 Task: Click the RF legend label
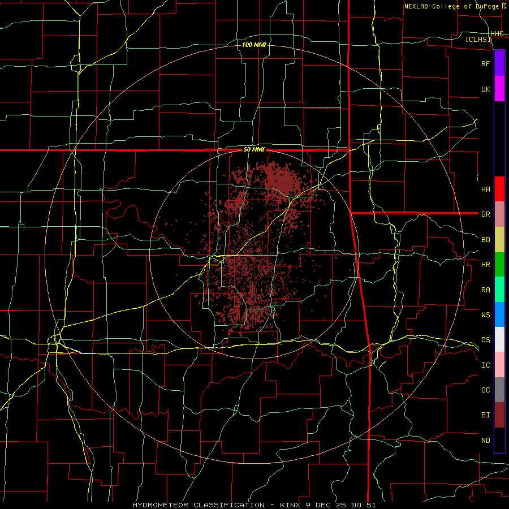pos(486,63)
